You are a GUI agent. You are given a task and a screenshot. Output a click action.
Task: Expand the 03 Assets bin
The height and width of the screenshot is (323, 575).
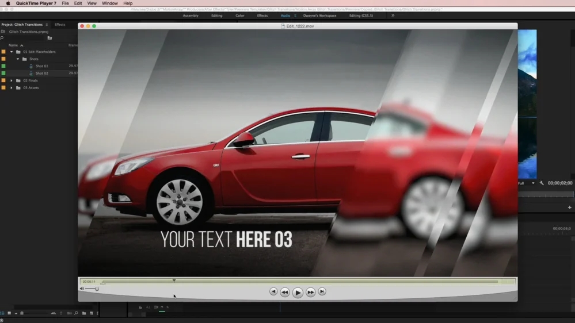tap(12, 88)
